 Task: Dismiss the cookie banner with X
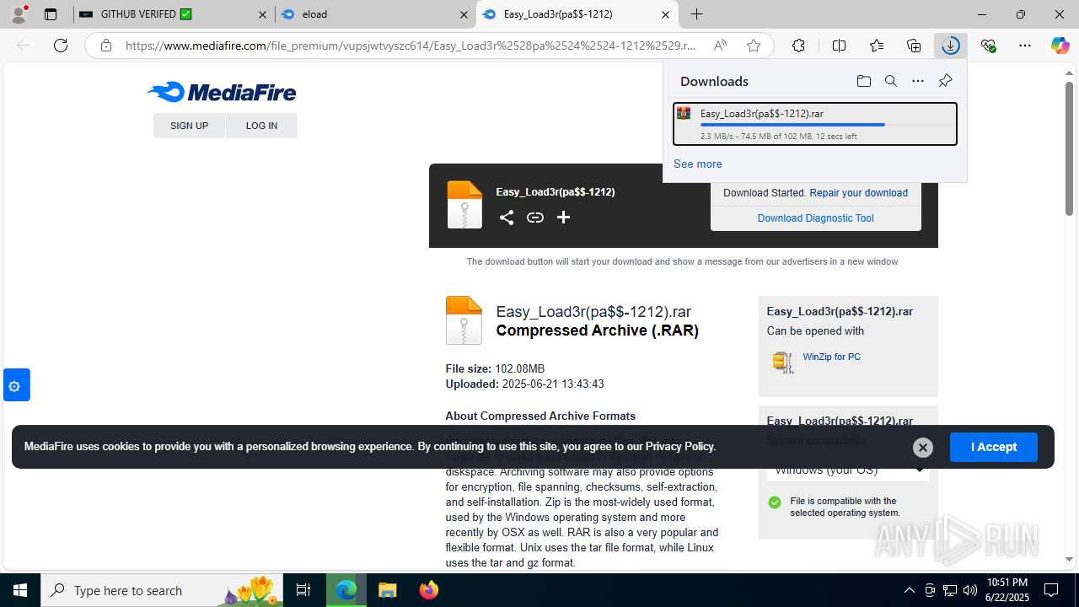coord(923,447)
